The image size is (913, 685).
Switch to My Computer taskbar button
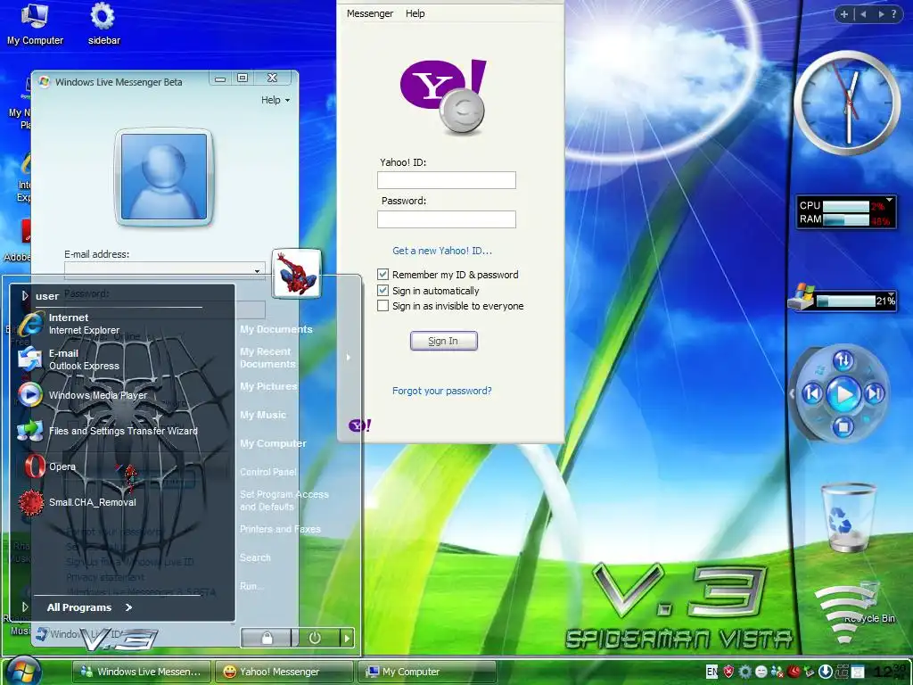pyautogui.click(x=427, y=672)
